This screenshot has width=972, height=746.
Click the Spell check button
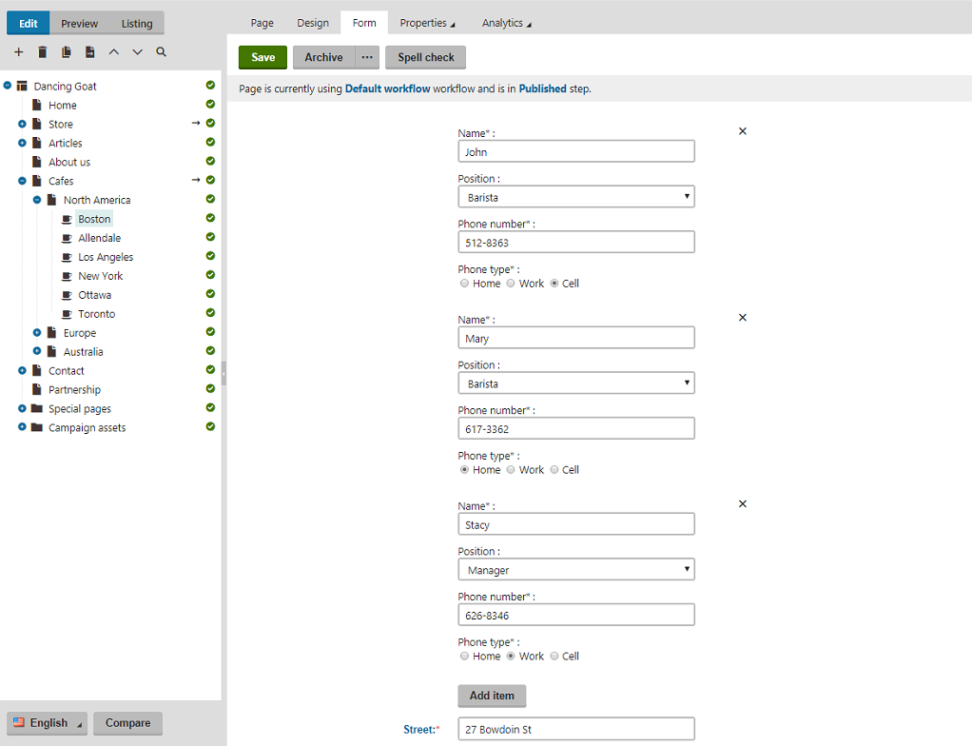click(x=426, y=57)
